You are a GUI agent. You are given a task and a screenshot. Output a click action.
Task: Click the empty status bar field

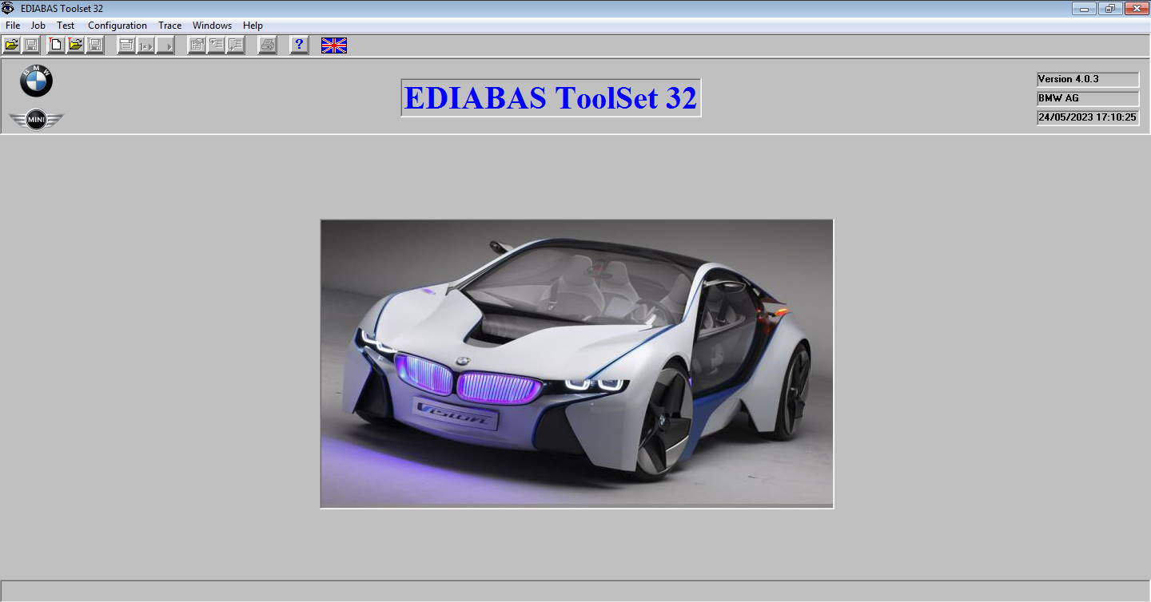tap(575, 591)
